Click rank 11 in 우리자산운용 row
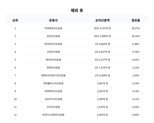The image size is (154, 123). 15,107
